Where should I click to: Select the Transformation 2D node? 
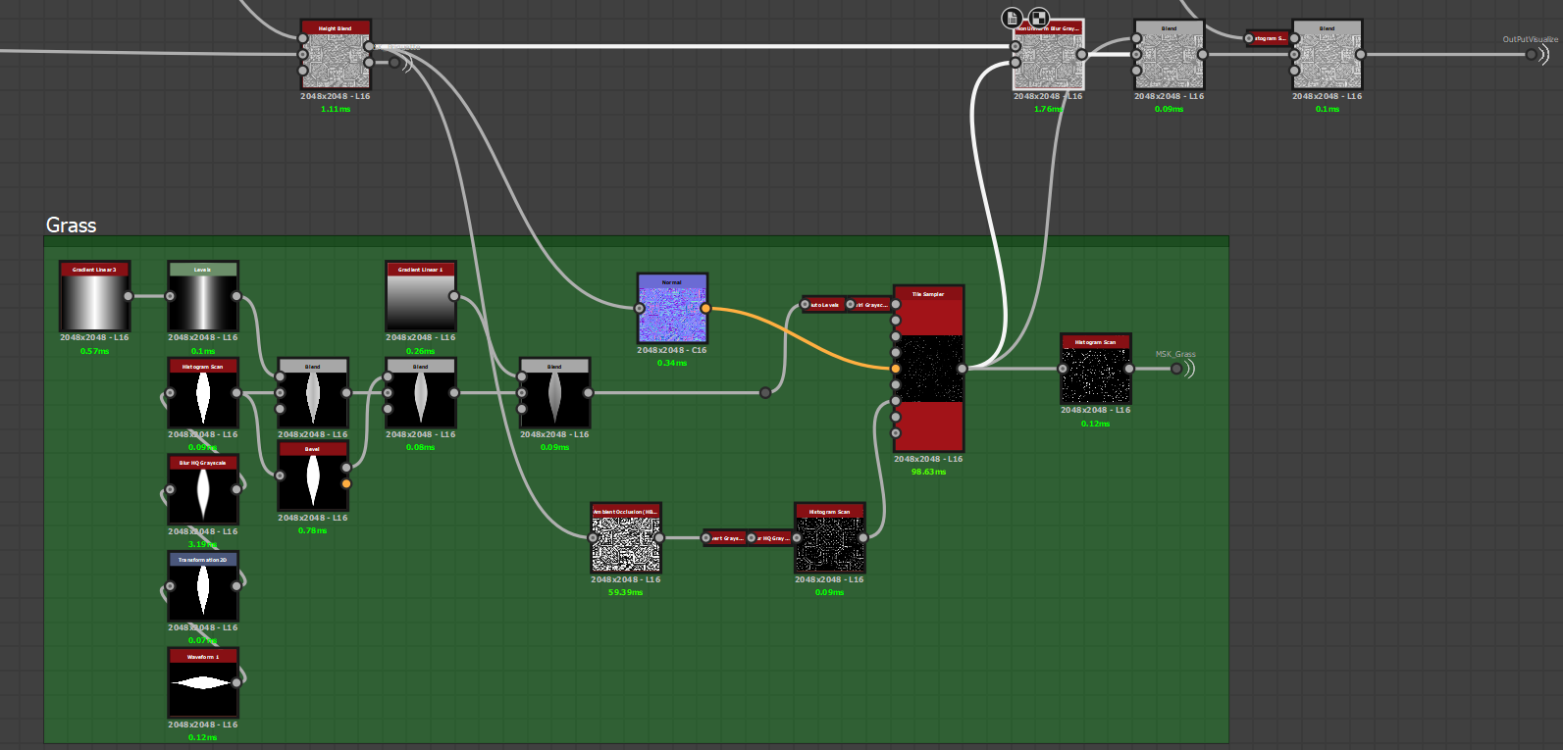(x=202, y=586)
